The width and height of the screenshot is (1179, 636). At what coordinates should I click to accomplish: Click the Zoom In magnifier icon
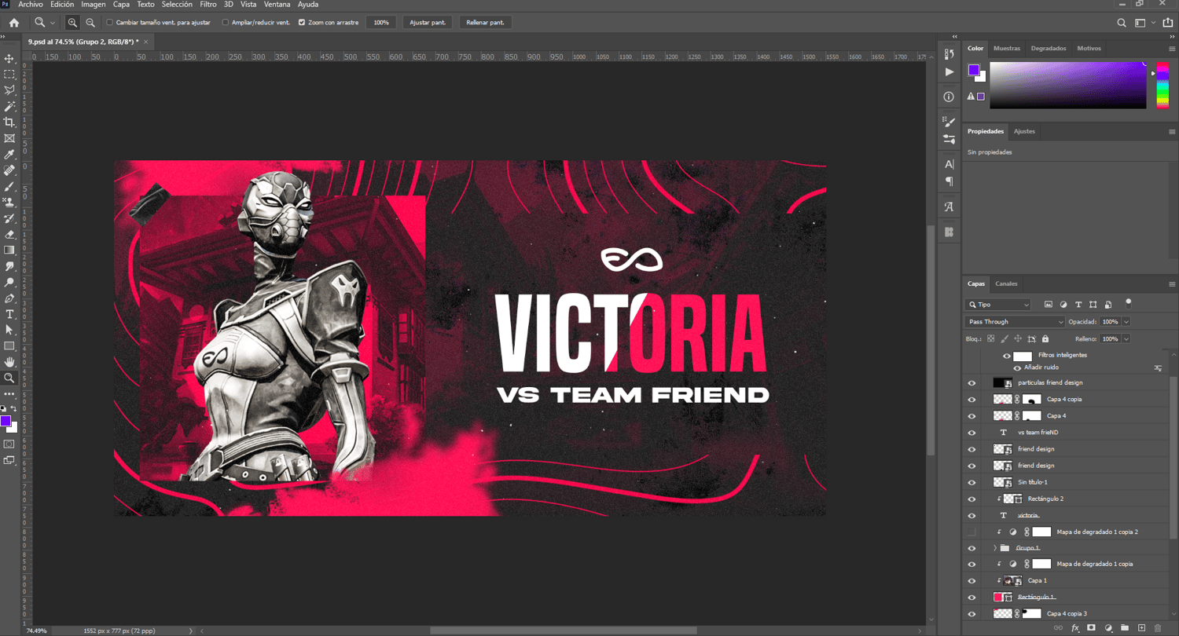tap(72, 23)
